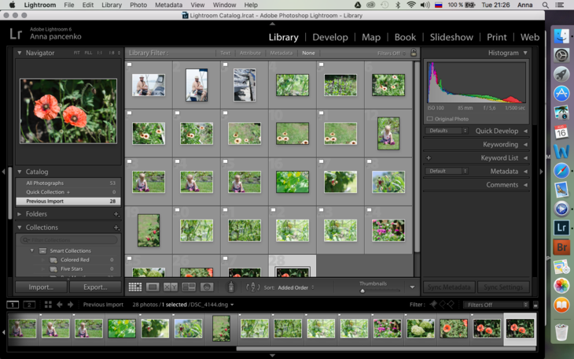
Task: Open Launchpad rocket icon in Dock
Action: click(561, 75)
